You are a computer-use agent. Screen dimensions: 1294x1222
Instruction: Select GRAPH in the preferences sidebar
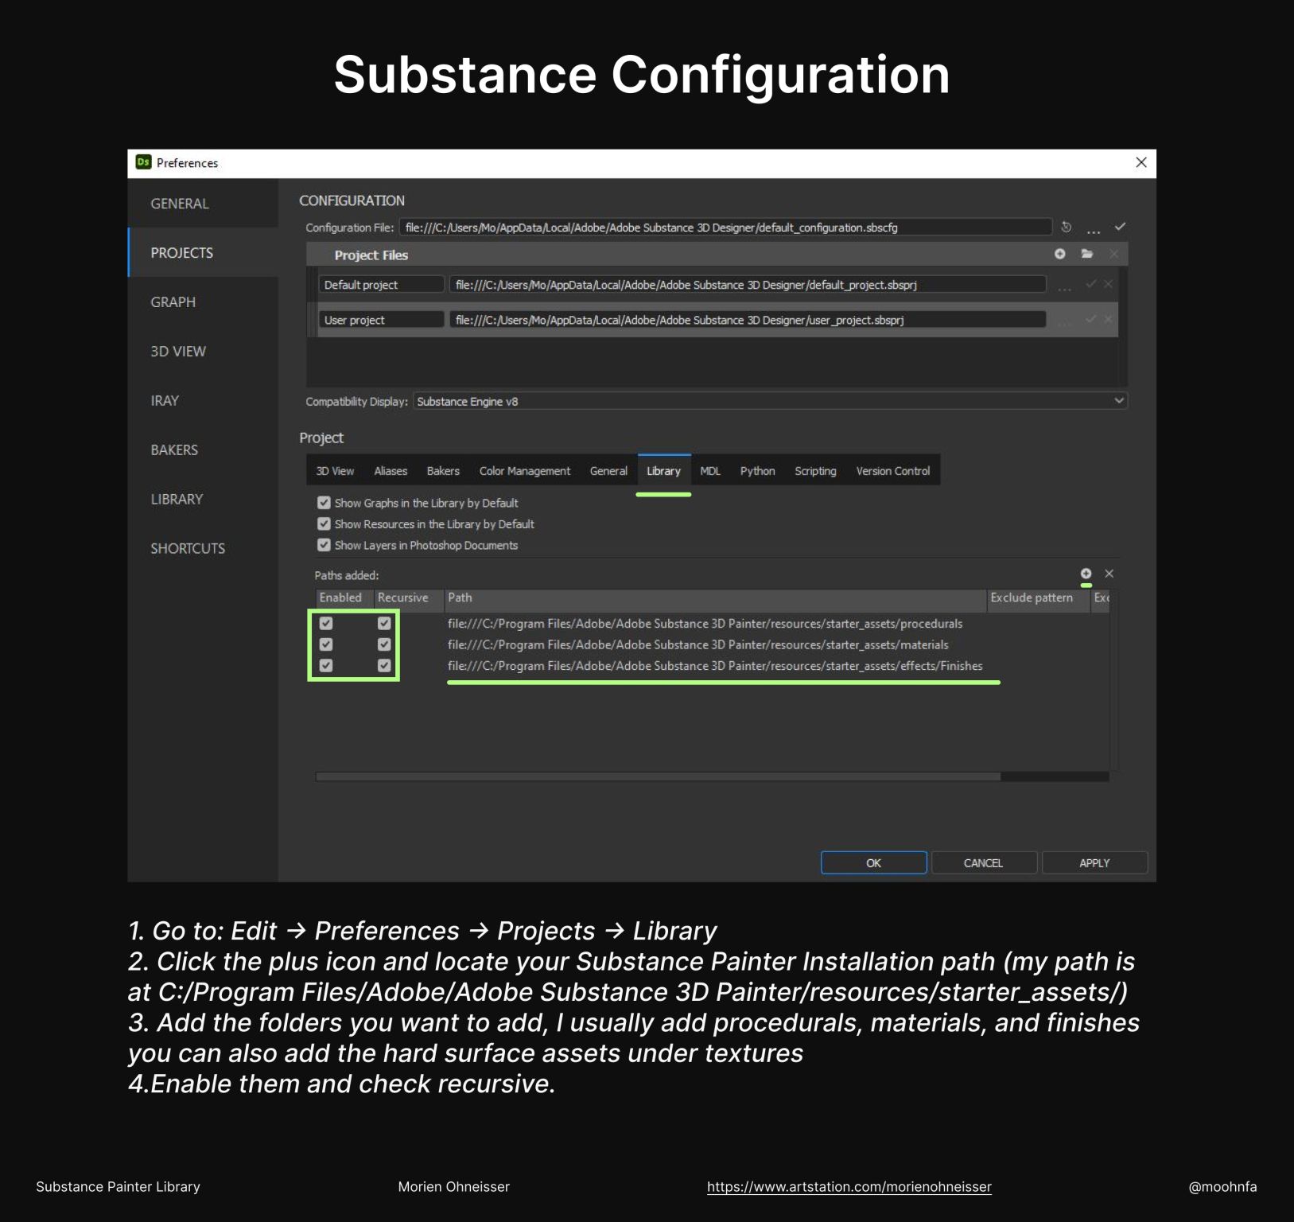173,302
